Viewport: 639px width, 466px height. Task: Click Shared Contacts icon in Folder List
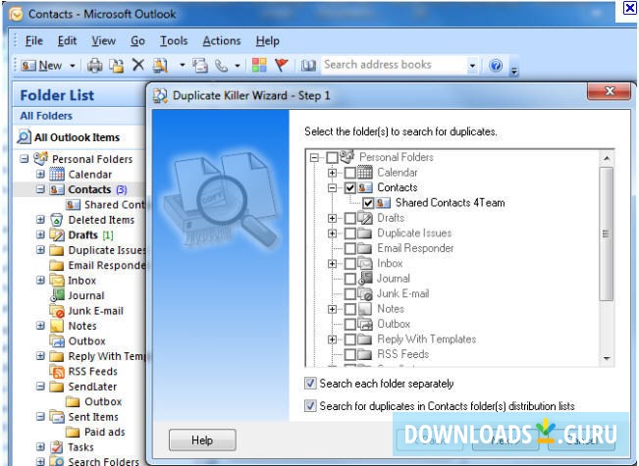73,204
